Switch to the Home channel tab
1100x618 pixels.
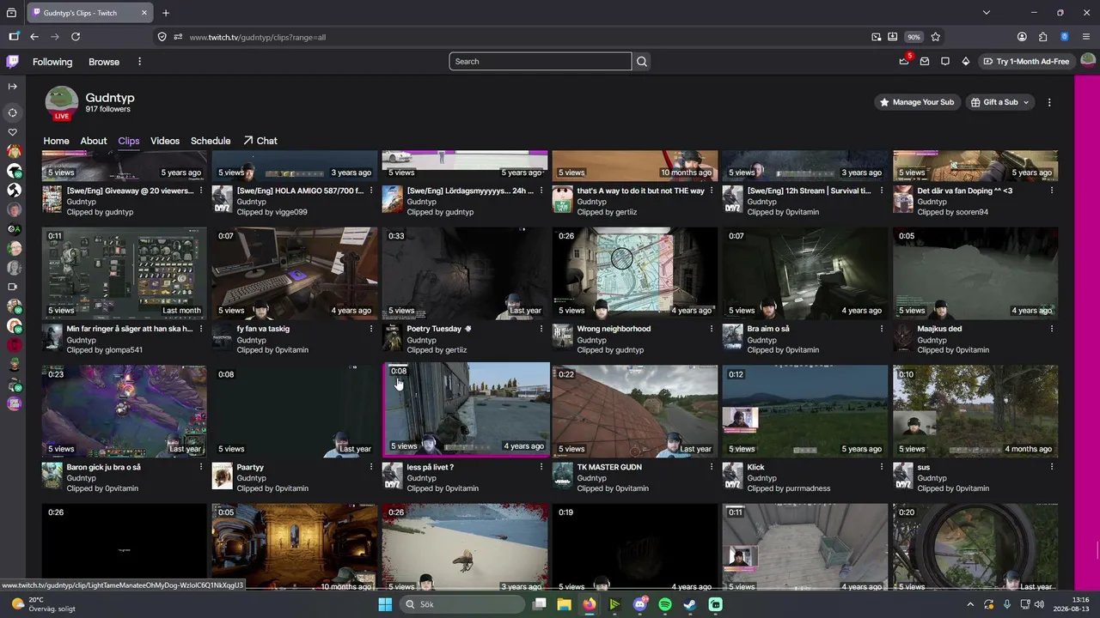(x=56, y=141)
